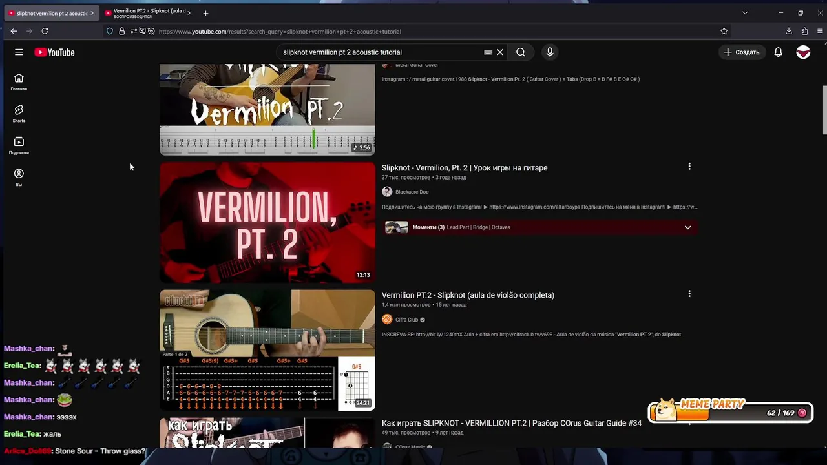Open the notifications bell
827x465 pixels.
(779, 52)
